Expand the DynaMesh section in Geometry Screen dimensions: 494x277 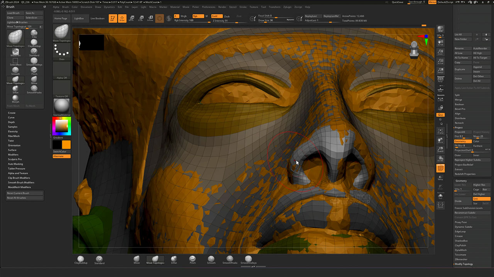click(x=460, y=250)
